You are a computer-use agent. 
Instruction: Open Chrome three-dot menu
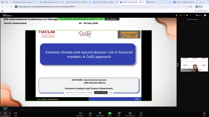pos(206,7)
